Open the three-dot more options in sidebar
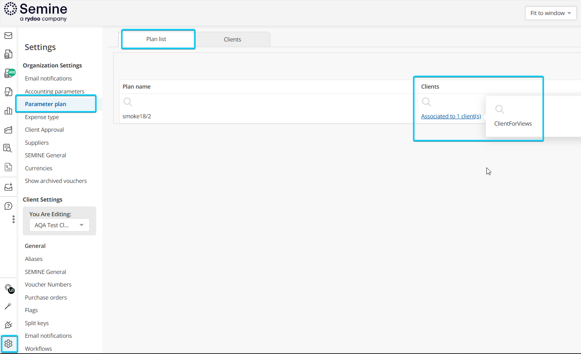This screenshot has height=354, width=581. tap(13, 219)
